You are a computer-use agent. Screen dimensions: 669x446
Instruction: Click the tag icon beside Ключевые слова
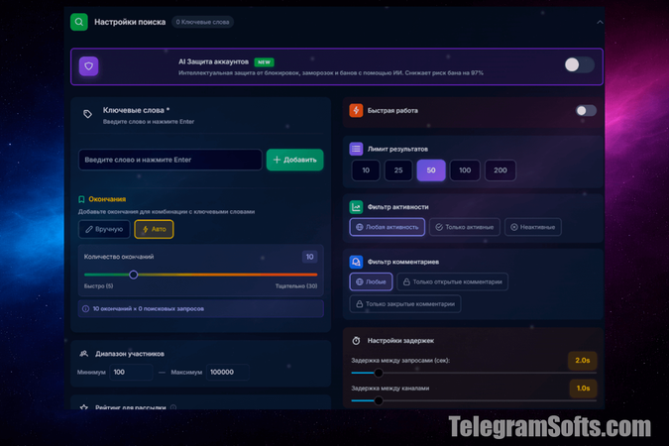[88, 114]
